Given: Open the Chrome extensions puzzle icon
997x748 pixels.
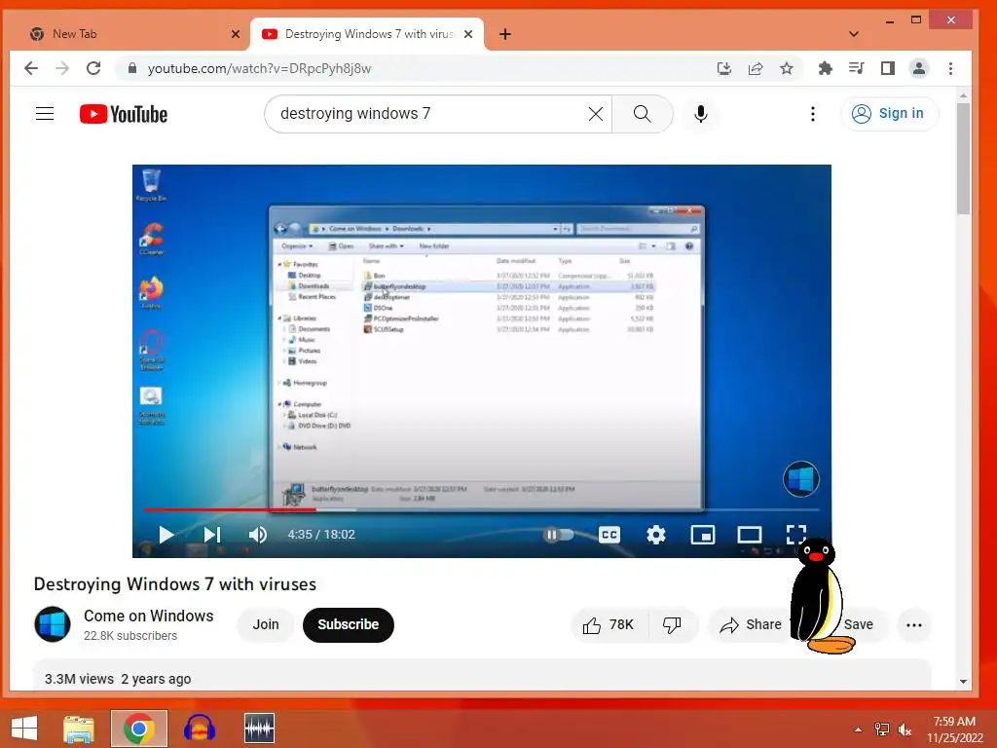Looking at the screenshot, I should tap(826, 68).
